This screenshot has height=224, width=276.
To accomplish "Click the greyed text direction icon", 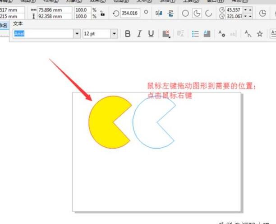I will coord(180,33).
